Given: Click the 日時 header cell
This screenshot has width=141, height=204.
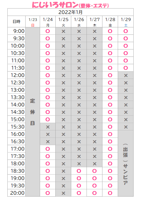Looking at the screenshot, I should pos(16,21).
